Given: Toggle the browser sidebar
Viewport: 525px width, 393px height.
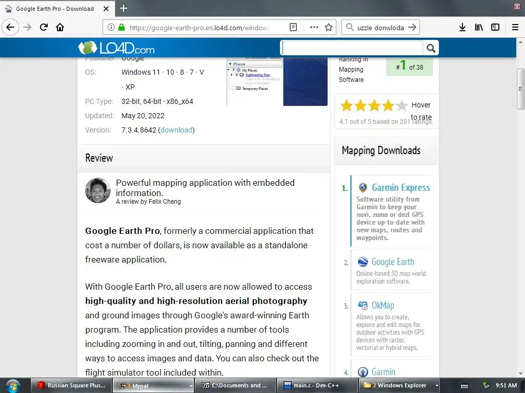Looking at the screenshot, I should (495, 28).
